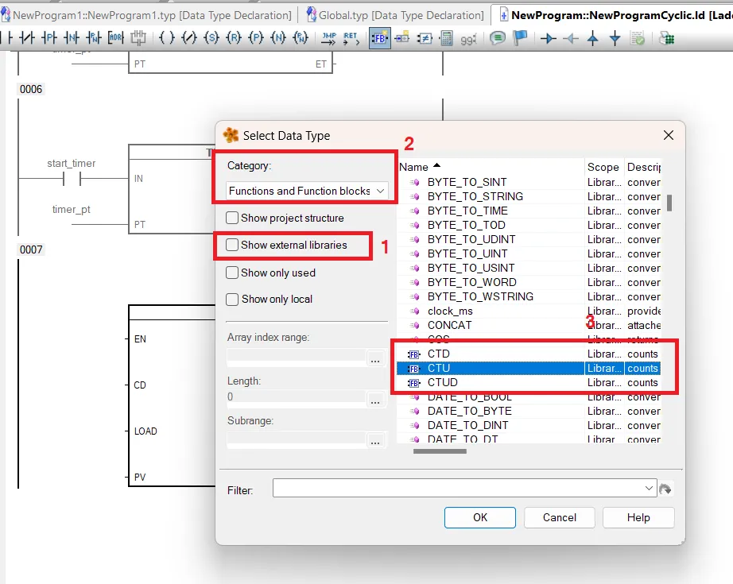Select the CTU function block row
Screen dimensions: 733x584
click(528, 368)
